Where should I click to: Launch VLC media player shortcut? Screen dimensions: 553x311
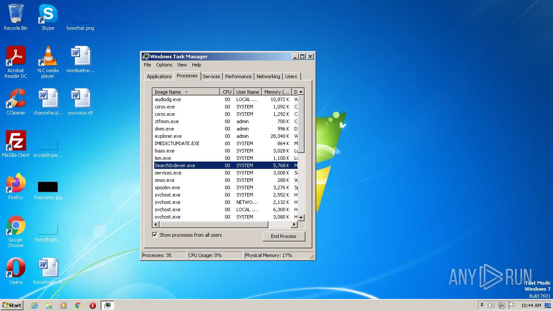point(48,62)
